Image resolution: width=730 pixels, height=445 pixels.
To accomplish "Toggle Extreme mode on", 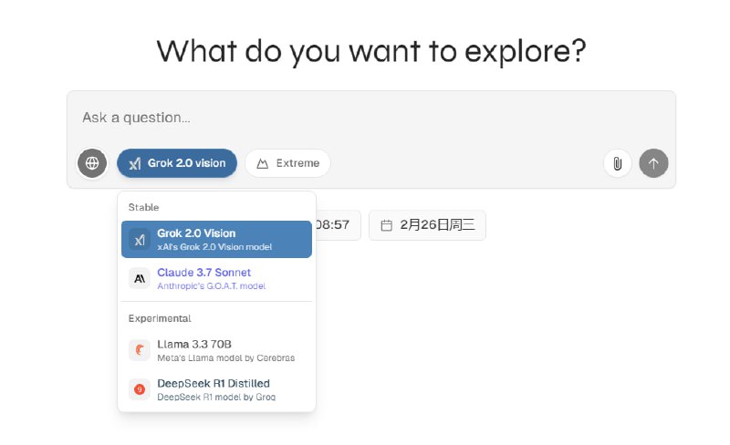I will coord(287,163).
